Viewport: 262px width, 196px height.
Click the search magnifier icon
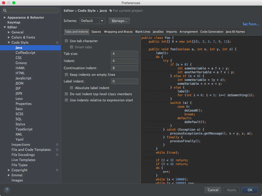[x=5, y=10]
